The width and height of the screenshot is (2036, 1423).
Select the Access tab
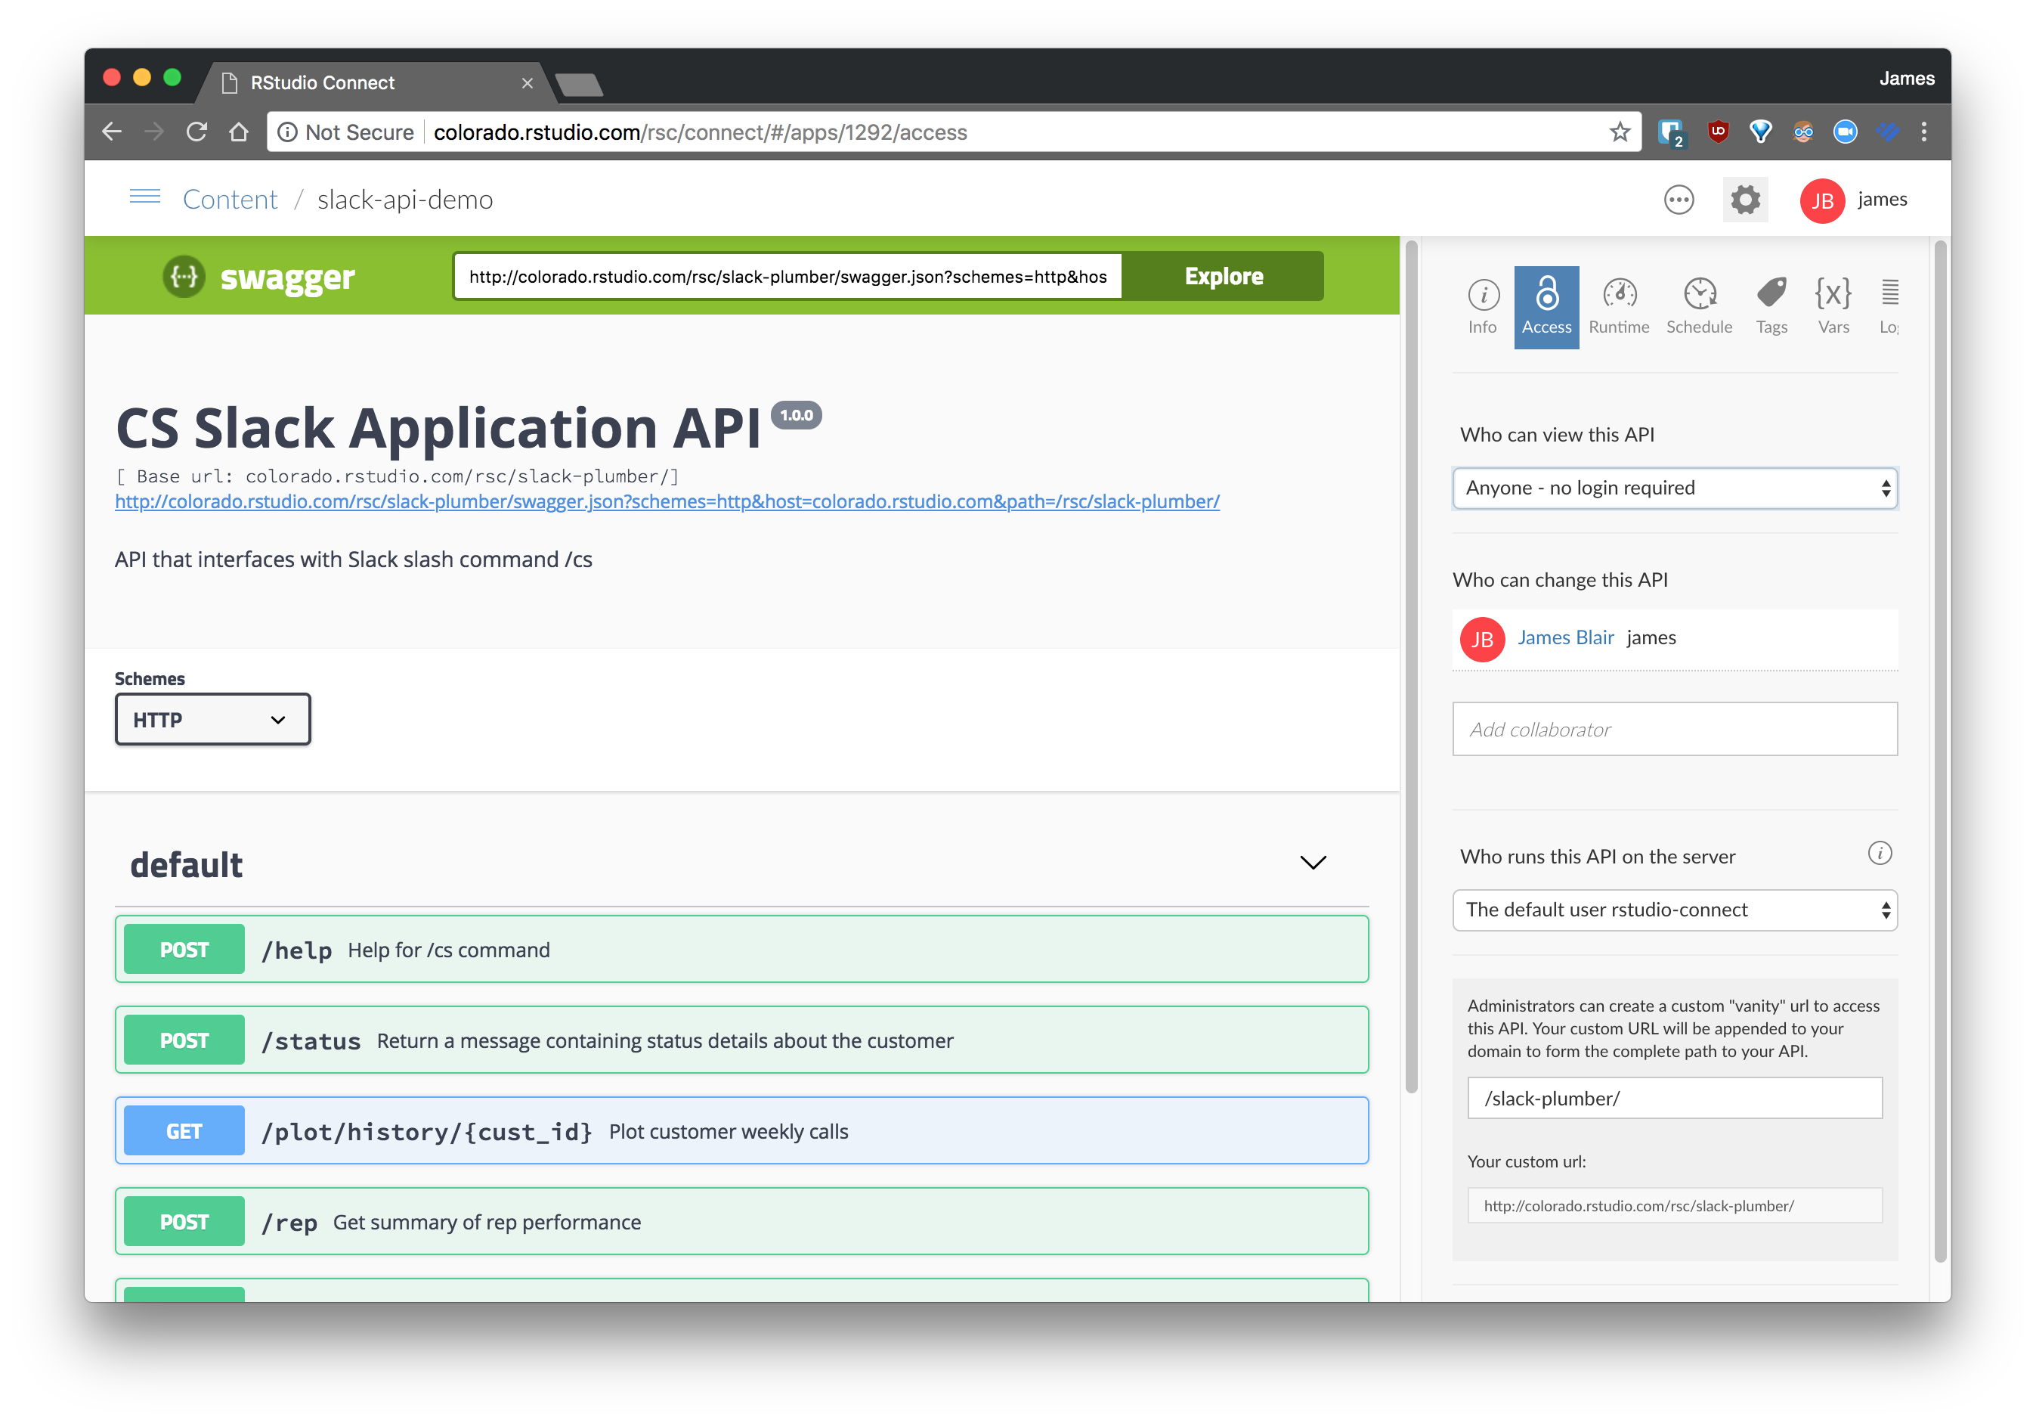(1546, 306)
